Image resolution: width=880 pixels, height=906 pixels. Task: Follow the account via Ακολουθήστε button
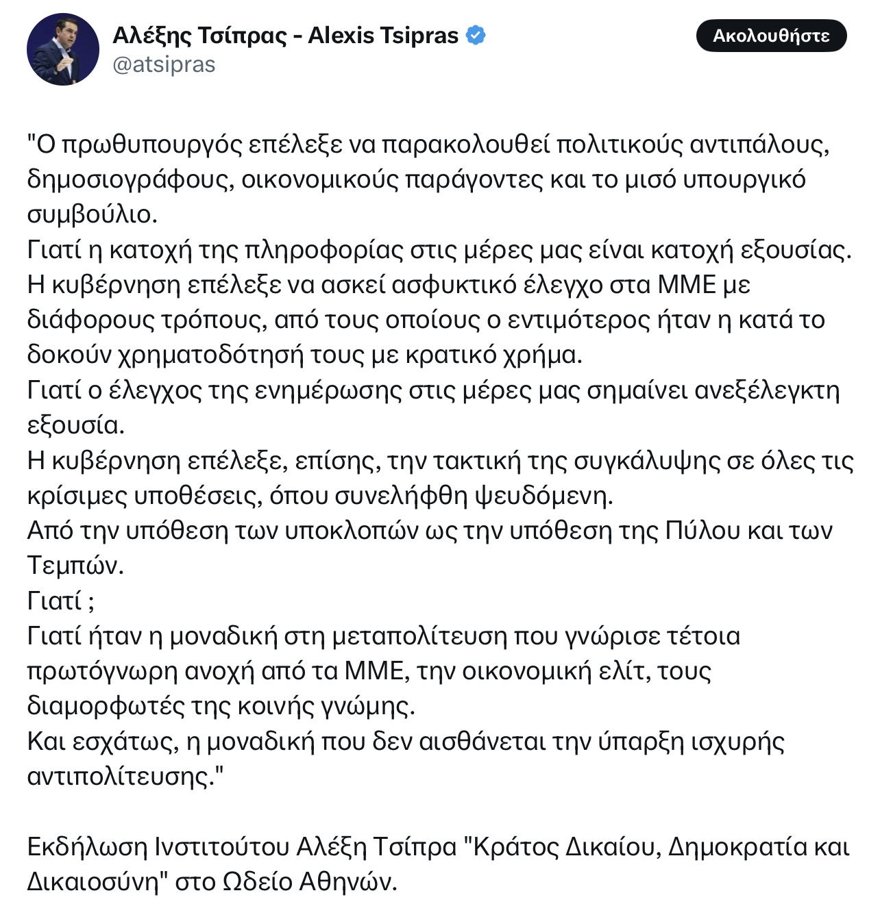771,36
